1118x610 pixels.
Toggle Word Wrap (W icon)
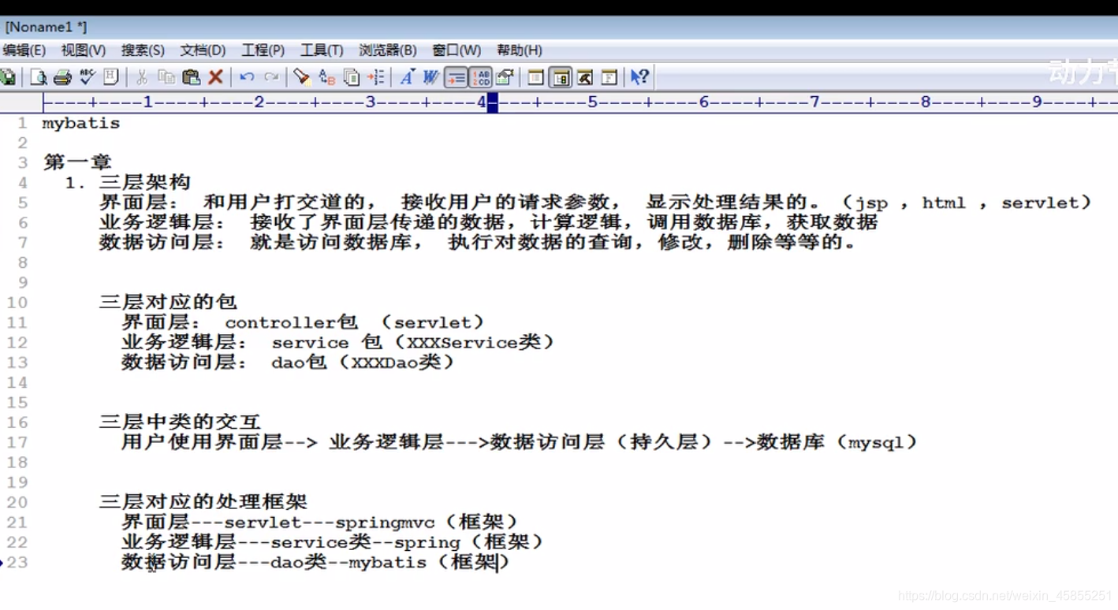click(430, 77)
